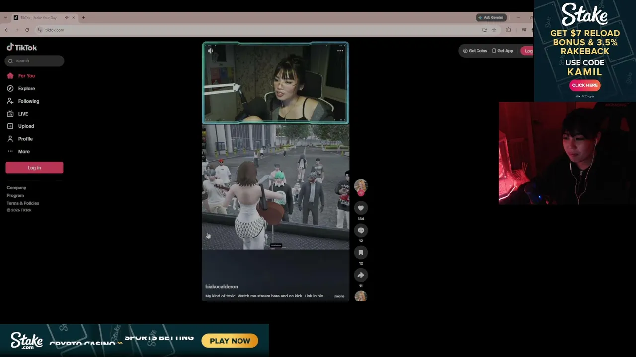This screenshot has height=357, width=636.
Task: Click Get App in top bar
Action: pyautogui.click(x=503, y=51)
